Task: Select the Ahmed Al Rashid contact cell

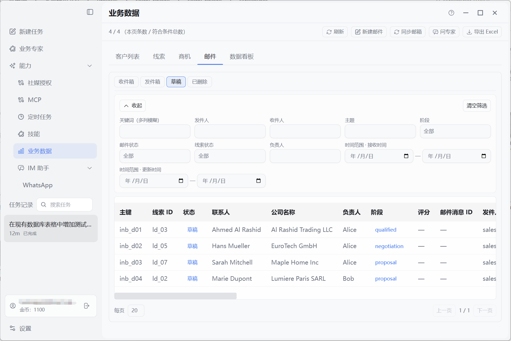Action: click(236, 230)
